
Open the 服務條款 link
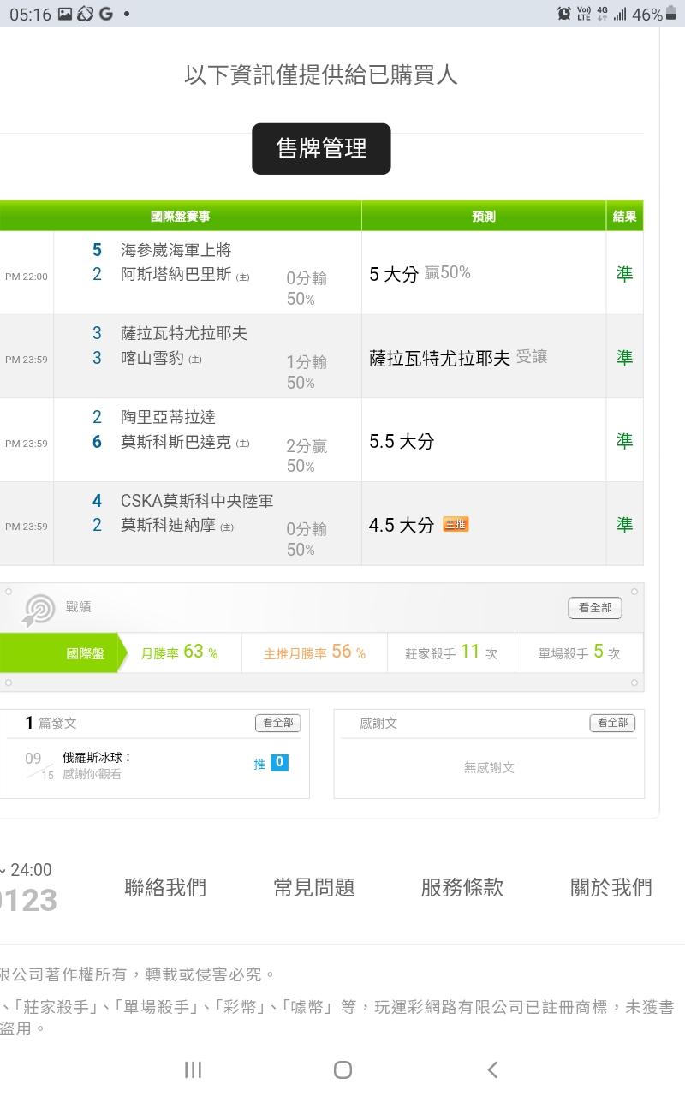pyautogui.click(x=462, y=888)
